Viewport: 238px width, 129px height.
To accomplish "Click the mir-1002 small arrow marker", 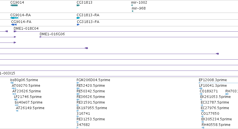I will (x=132, y=5).
